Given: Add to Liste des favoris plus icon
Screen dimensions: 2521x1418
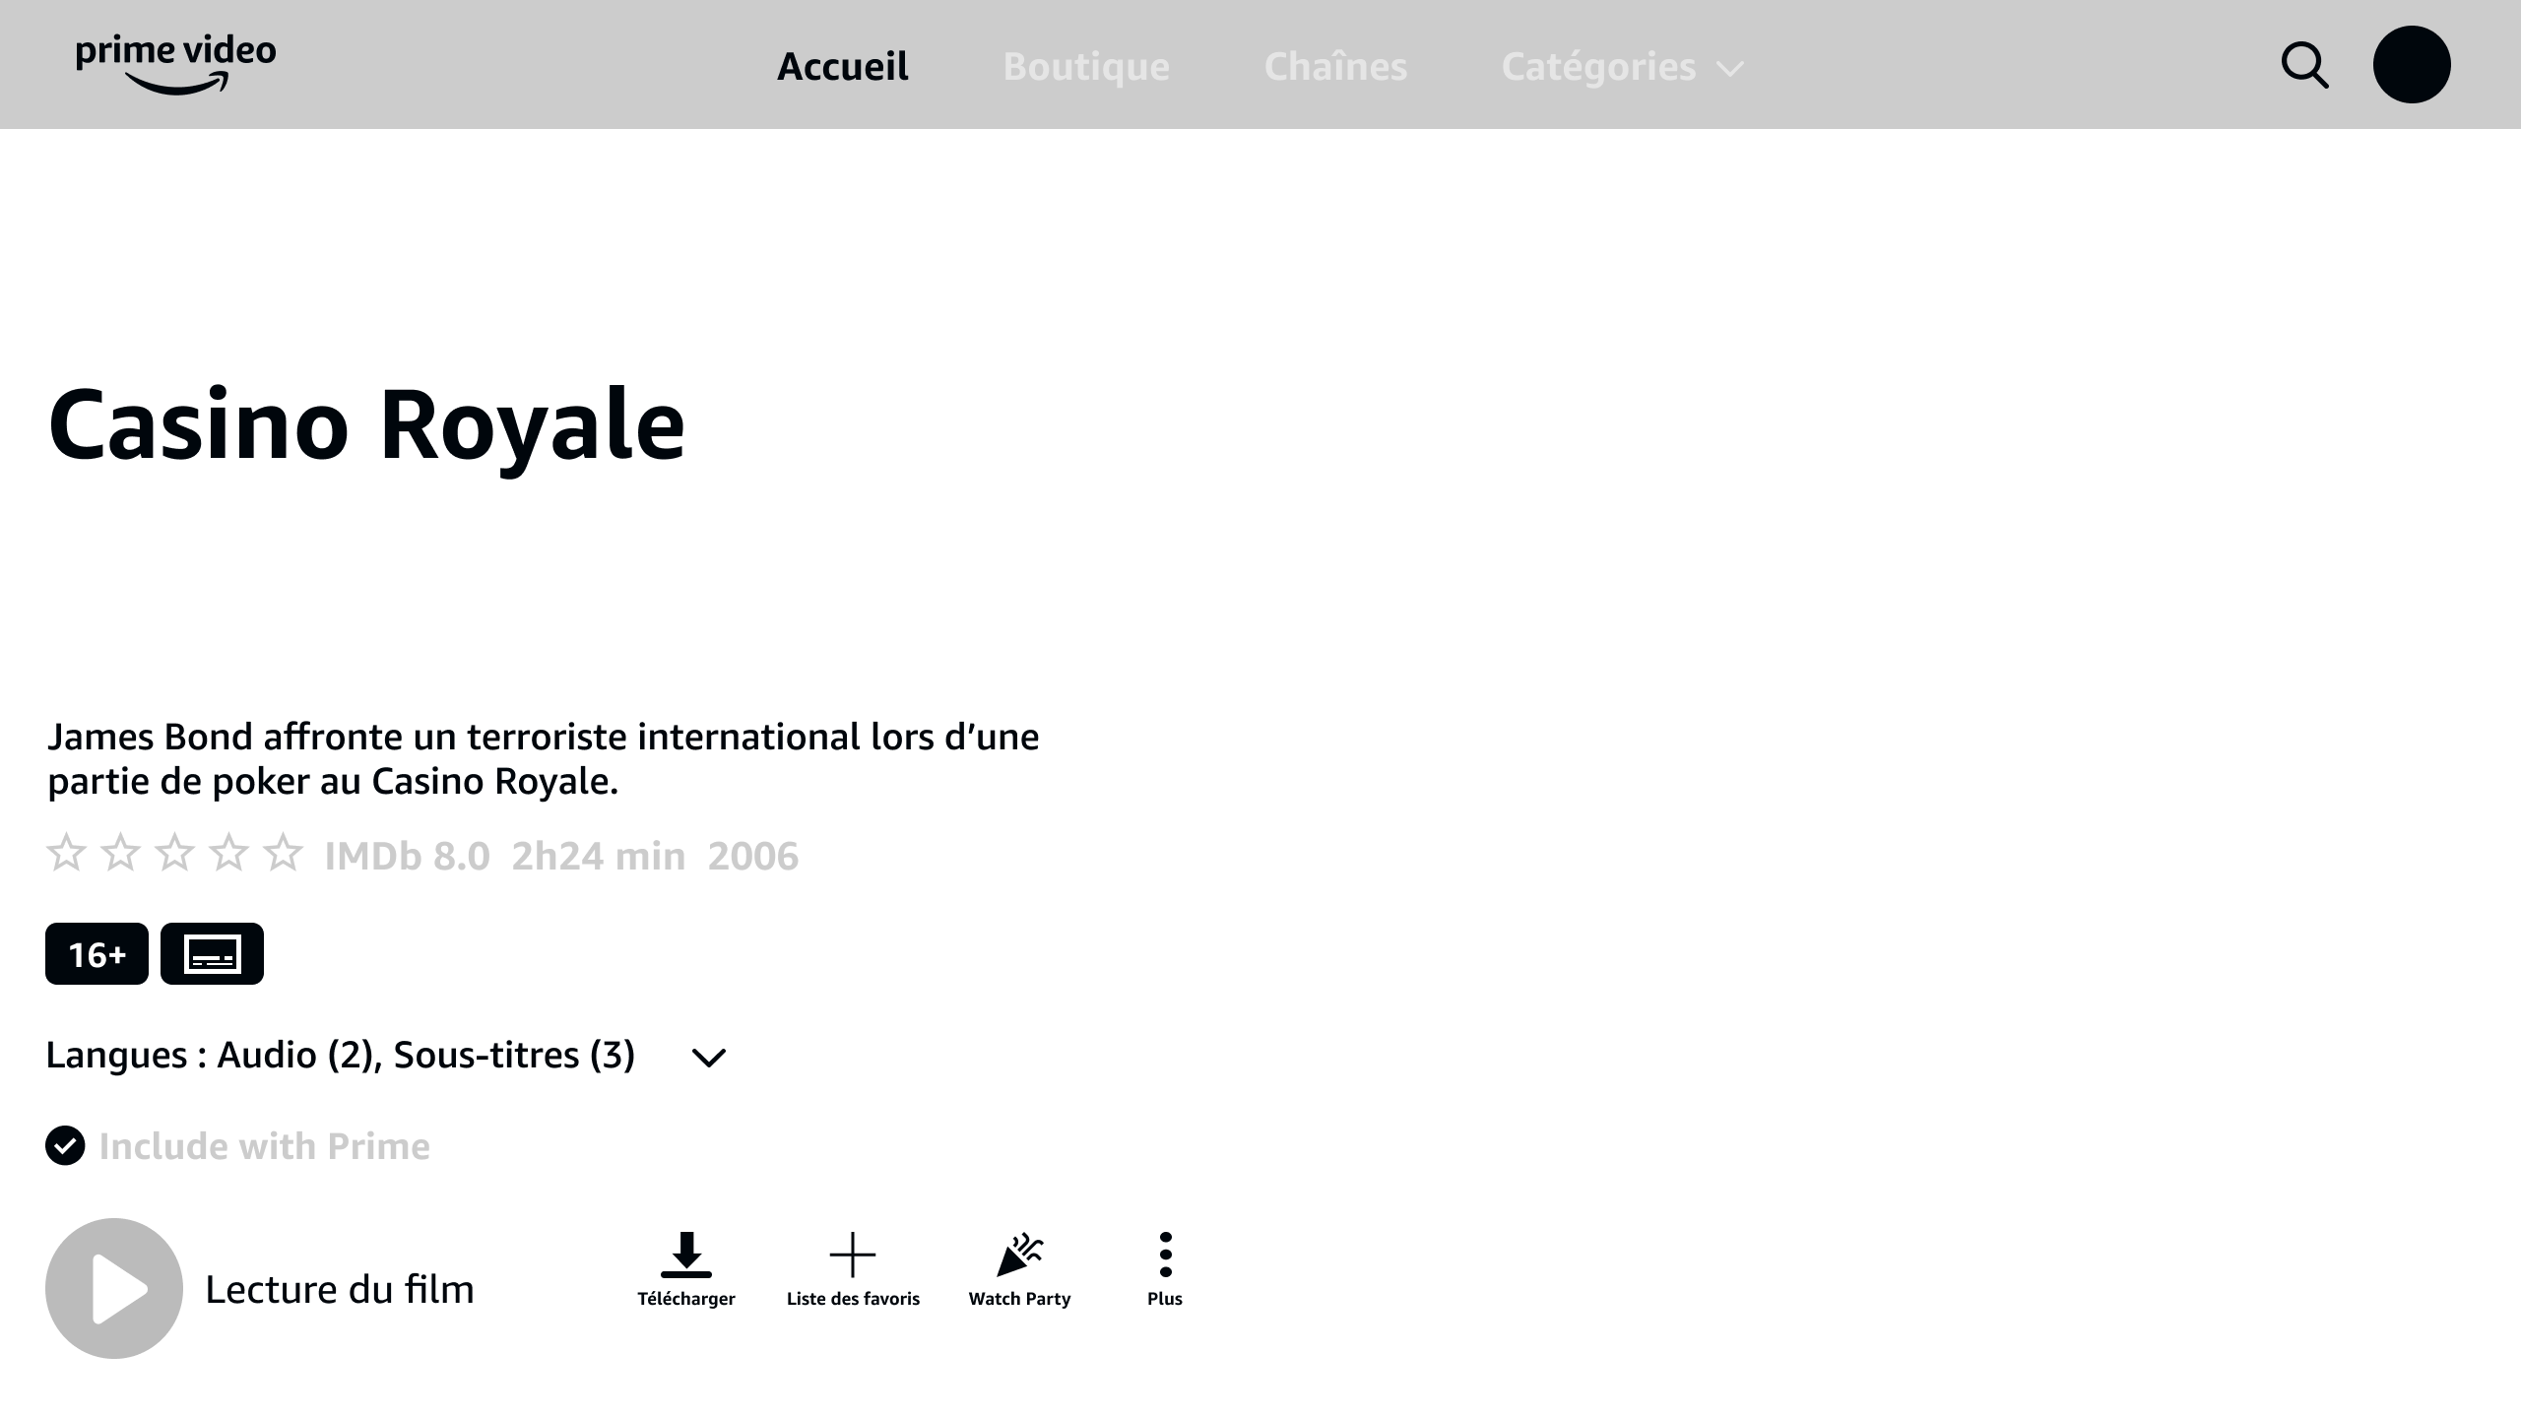Looking at the screenshot, I should point(853,1255).
